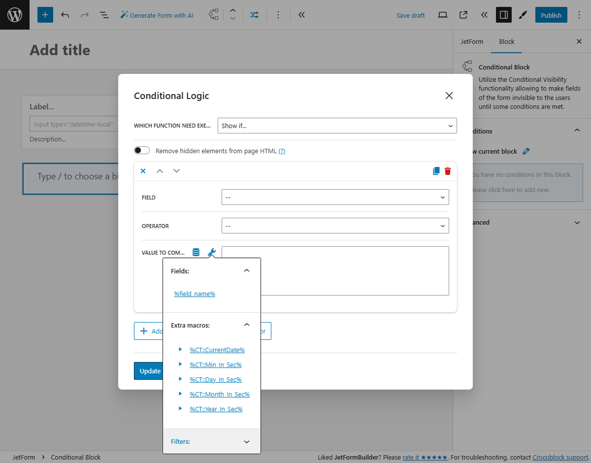Select the %field_name% macro link
591x463 pixels.
(195, 293)
